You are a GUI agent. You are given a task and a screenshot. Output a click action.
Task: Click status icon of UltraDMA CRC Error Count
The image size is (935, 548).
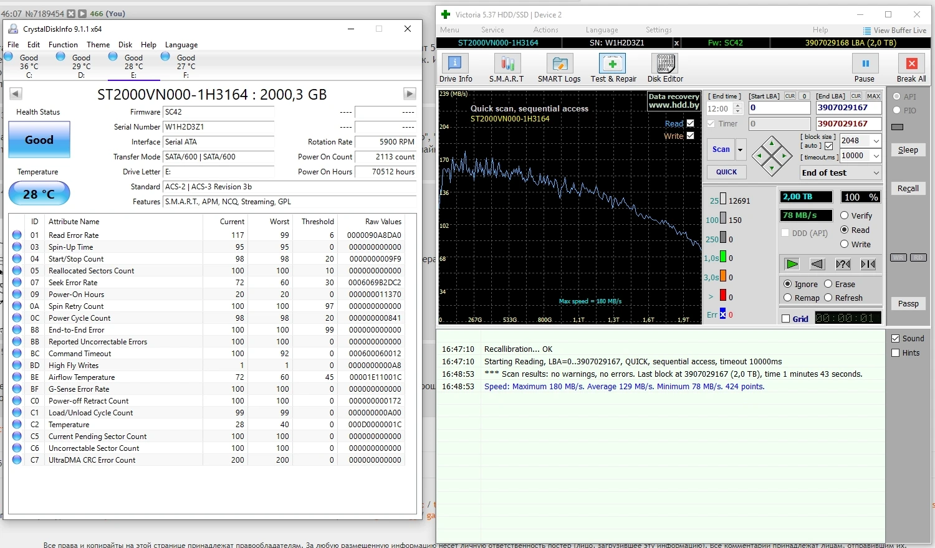[x=17, y=460]
